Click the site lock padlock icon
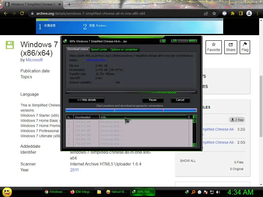Viewport: 263px width, 197px height. (32, 13)
